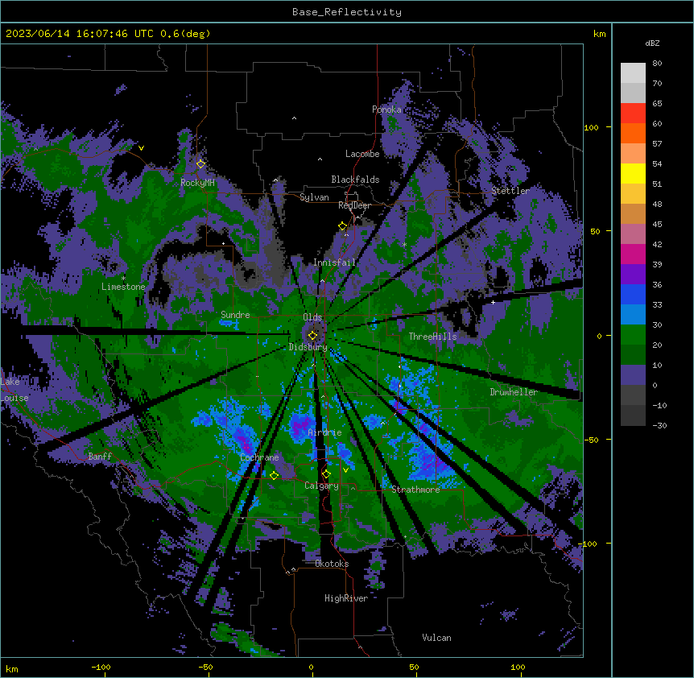Click the vertical axis -50 km tick label
This screenshot has height=678, width=694.
point(591,440)
